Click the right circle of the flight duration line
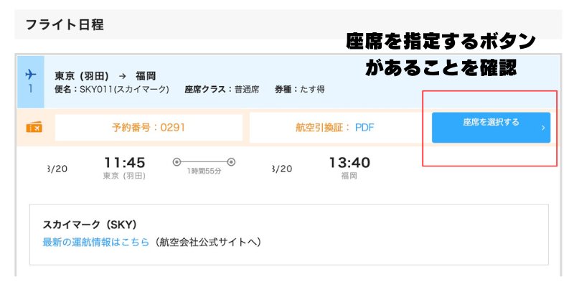This screenshot has width=574, height=287. 231,162
